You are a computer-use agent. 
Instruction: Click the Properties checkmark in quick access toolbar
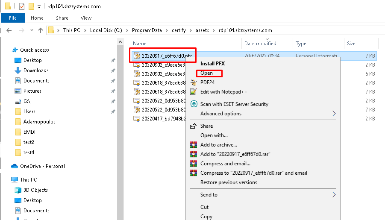point(22,6)
